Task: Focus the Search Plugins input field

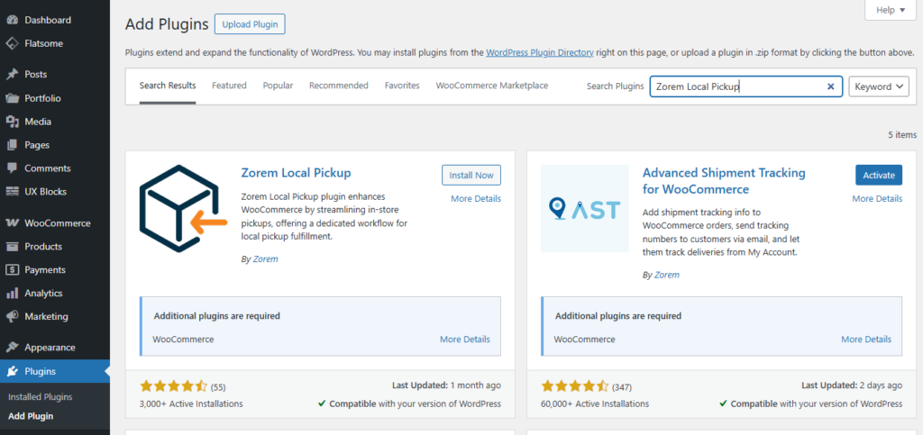Action: (x=735, y=86)
